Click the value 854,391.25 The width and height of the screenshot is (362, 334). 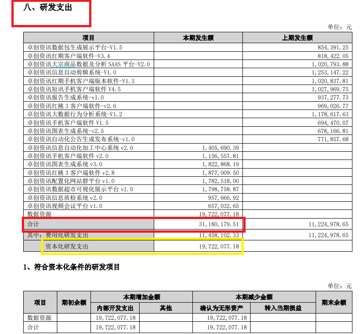(333, 48)
